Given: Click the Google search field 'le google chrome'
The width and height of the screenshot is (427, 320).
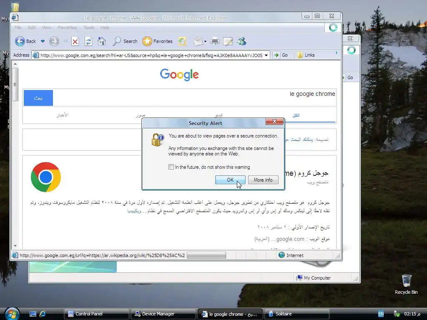Looking at the screenshot, I should coord(194,97).
